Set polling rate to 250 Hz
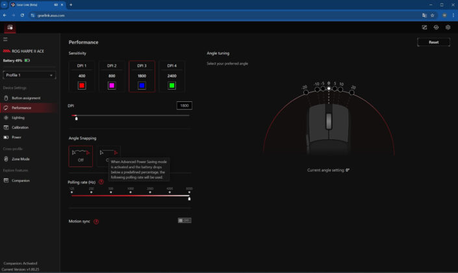The width and height of the screenshot is (458, 273). (92, 192)
